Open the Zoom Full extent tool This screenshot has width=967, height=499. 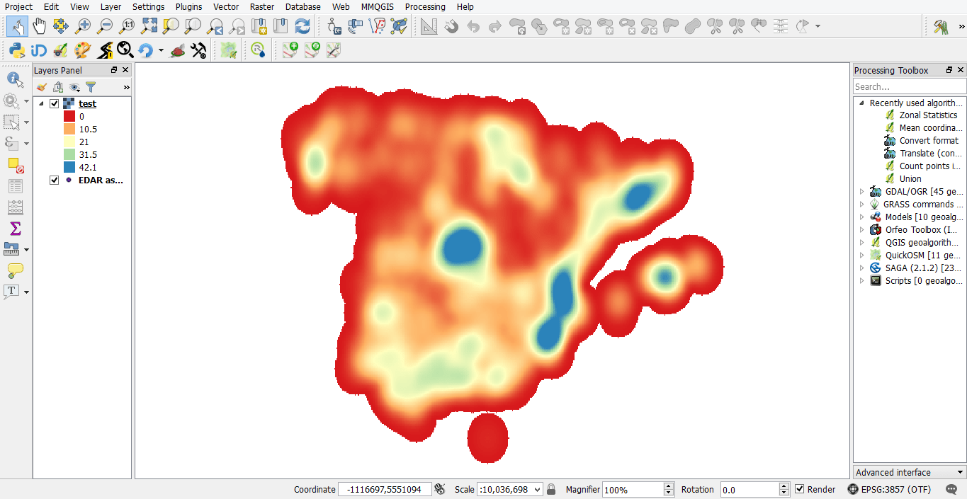[149, 26]
